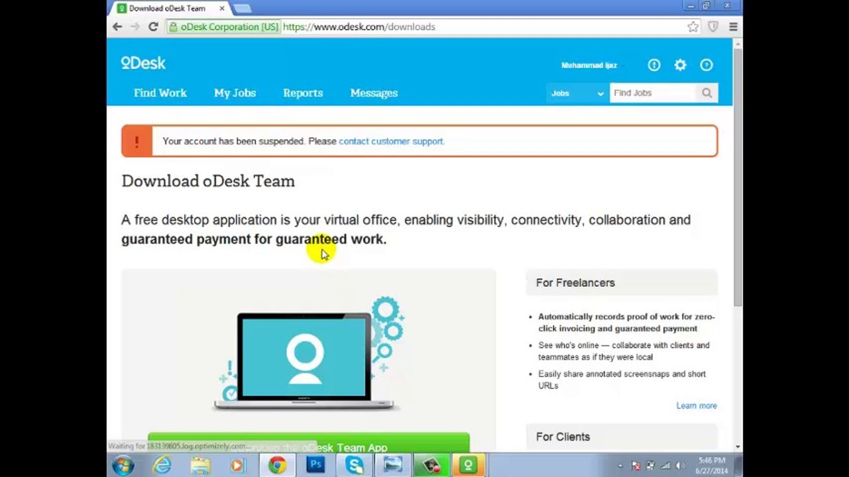Click "guaranteed payment for guaranteed work" text
The height and width of the screenshot is (477, 849).
point(254,239)
